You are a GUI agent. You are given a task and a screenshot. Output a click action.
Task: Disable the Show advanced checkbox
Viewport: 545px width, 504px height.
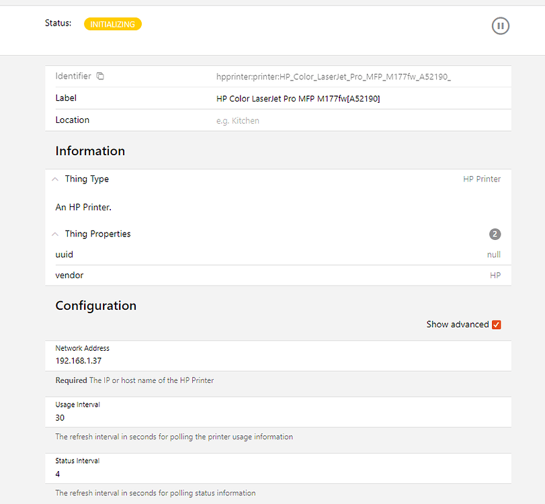pyautogui.click(x=496, y=324)
